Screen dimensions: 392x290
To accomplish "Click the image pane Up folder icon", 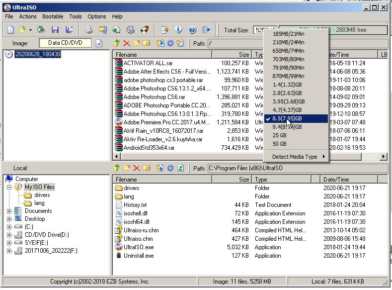I will pos(117,43).
